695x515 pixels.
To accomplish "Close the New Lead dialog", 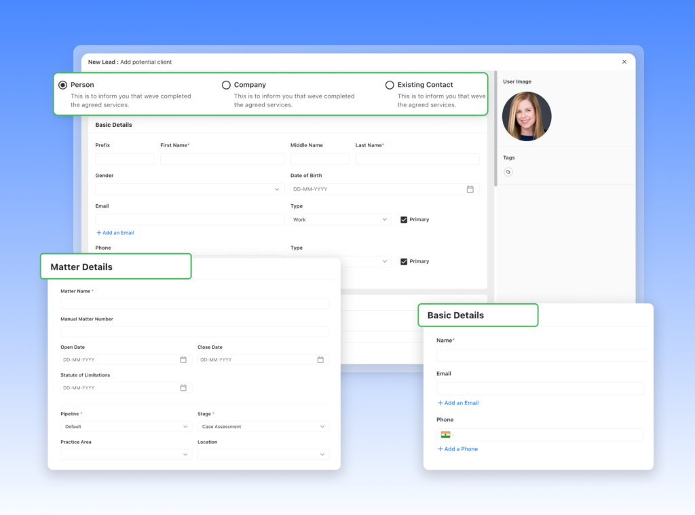I will coord(624,62).
